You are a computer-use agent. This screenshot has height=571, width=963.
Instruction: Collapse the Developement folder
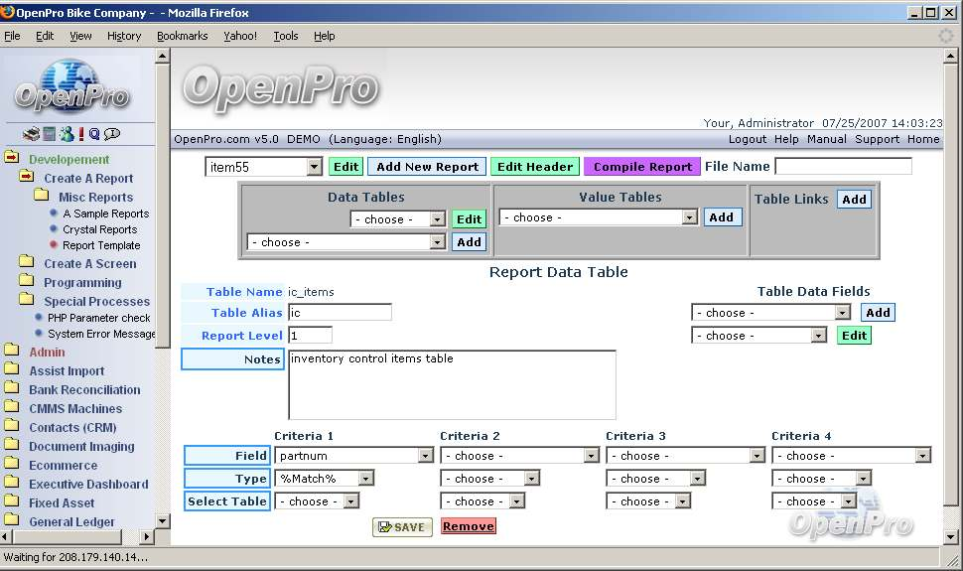click(x=12, y=159)
